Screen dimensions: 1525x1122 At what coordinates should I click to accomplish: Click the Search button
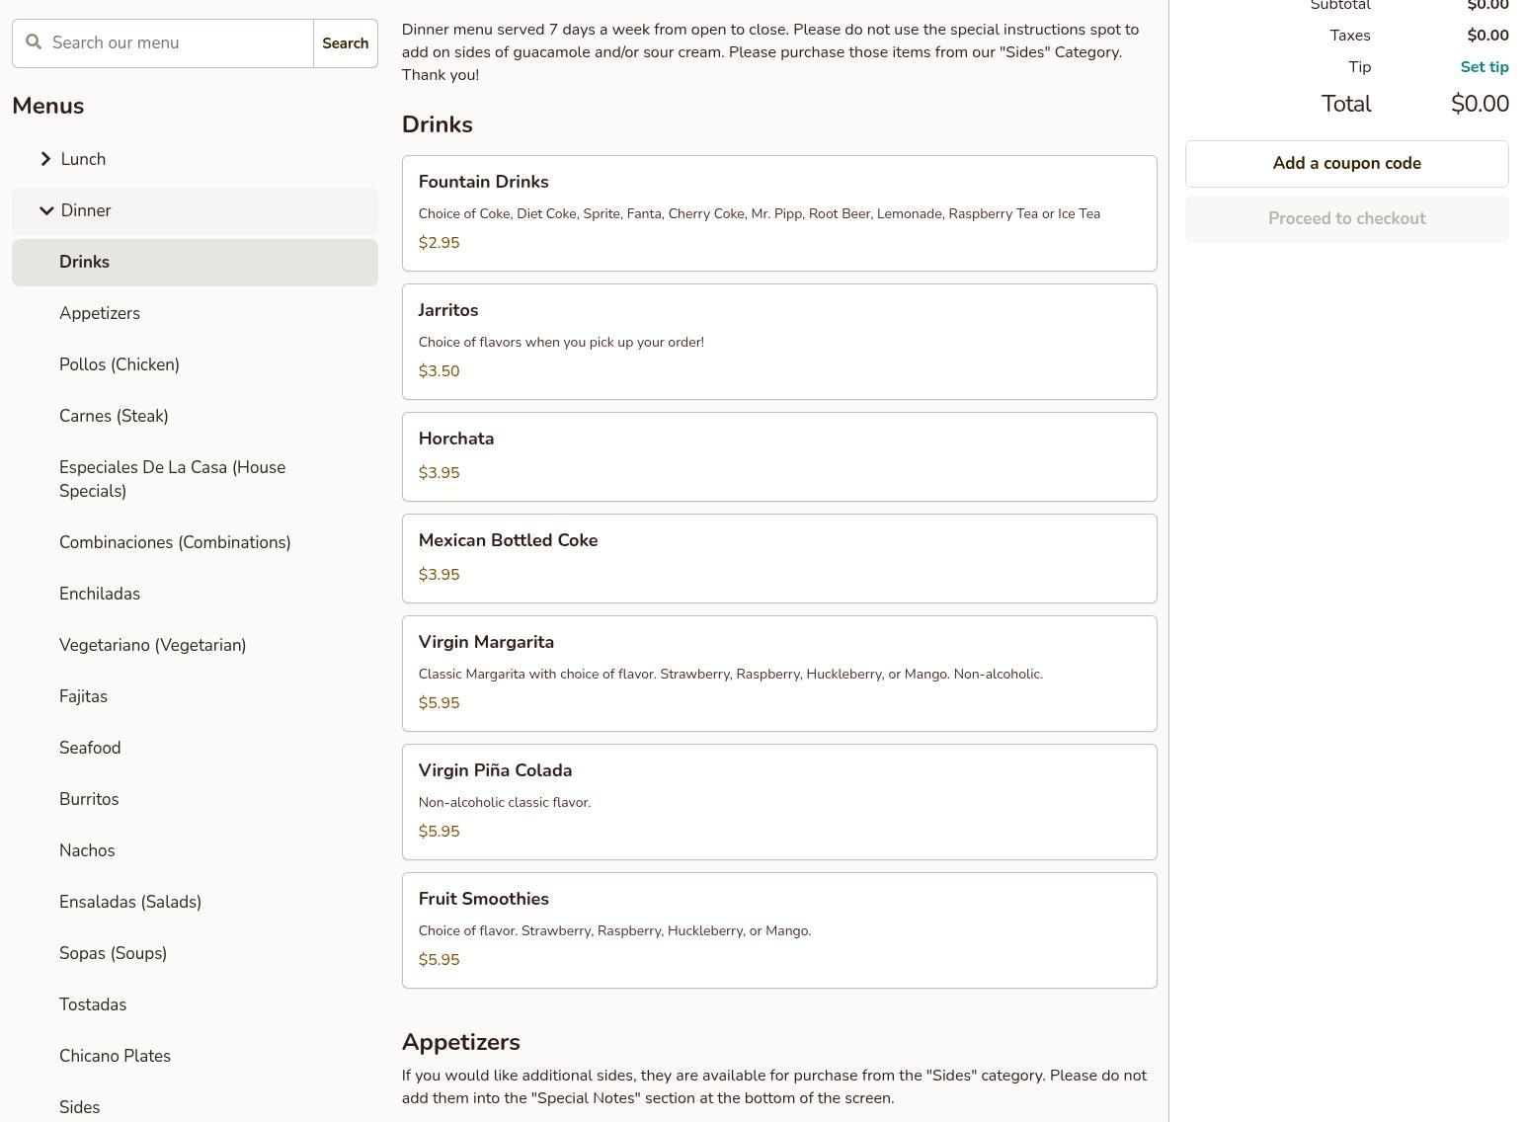click(345, 43)
